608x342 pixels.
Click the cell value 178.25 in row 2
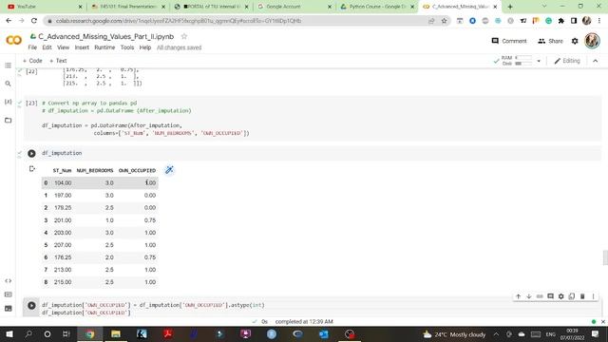point(63,208)
